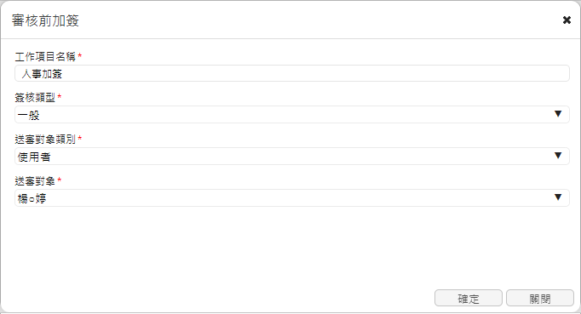Click the middle of the 送審對象類別 combo box
Viewport: 581px width, 314px height.
pyautogui.click(x=292, y=157)
